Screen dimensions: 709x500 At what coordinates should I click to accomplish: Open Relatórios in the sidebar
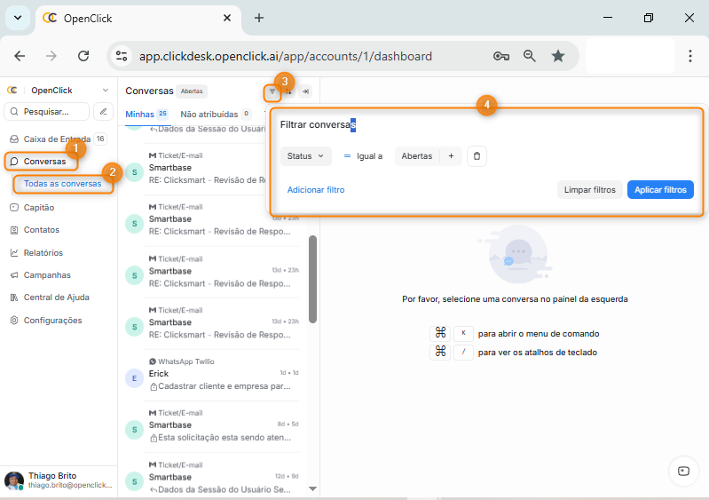coord(43,253)
